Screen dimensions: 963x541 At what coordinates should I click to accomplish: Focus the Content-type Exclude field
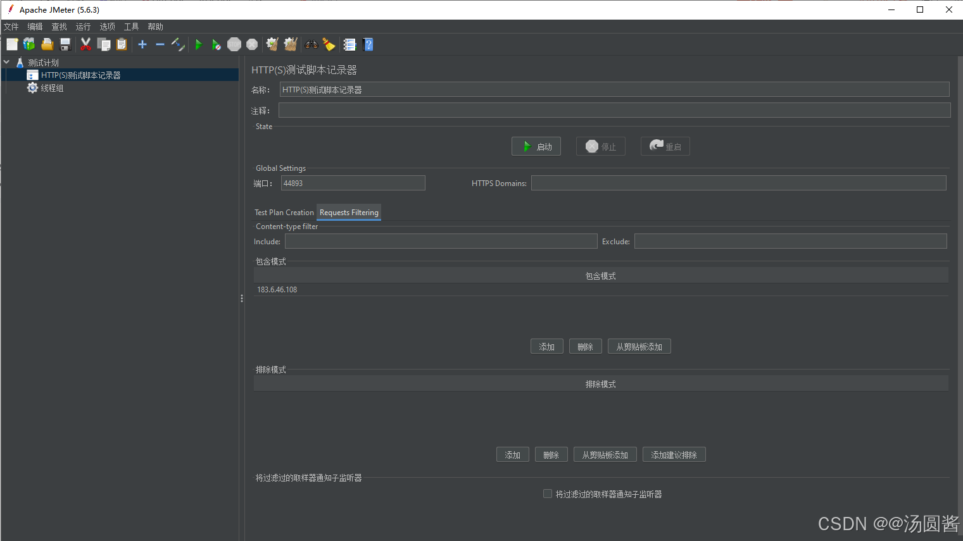point(791,241)
